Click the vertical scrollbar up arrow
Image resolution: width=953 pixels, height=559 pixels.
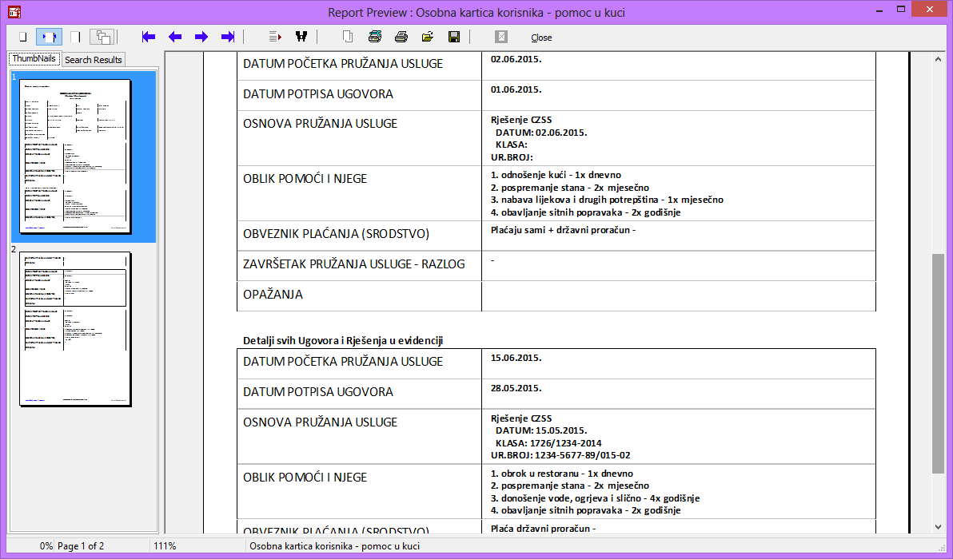coord(939,60)
